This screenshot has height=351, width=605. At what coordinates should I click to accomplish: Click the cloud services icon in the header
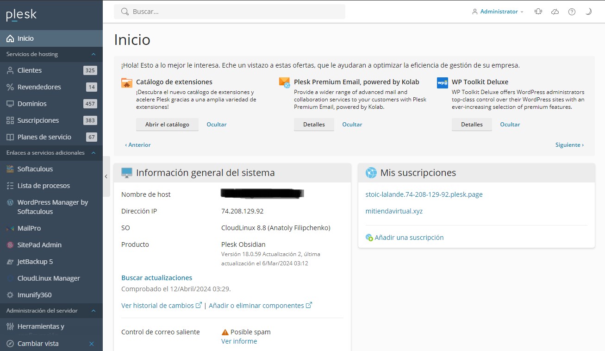[555, 11]
